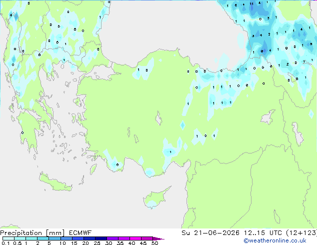The image size is (317, 245).
Task: Click the 45–50 mm legend color swatch
Action: pyautogui.click(x=147, y=238)
